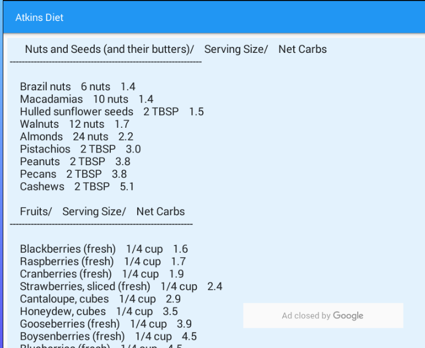Select the Almonds 24 nuts row
The width and height of the screenshot is (425, 348).
pos(77,137)
